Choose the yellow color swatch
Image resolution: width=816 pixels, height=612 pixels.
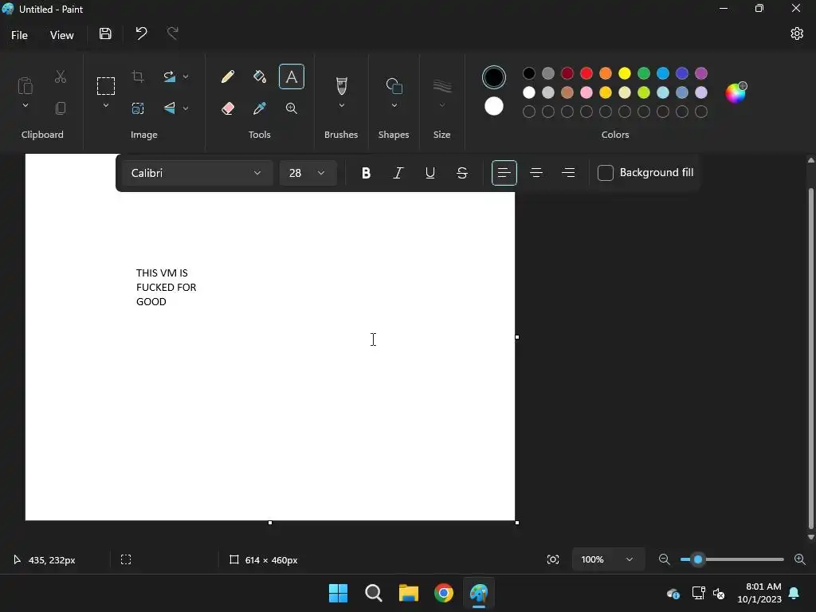[625, 73]
